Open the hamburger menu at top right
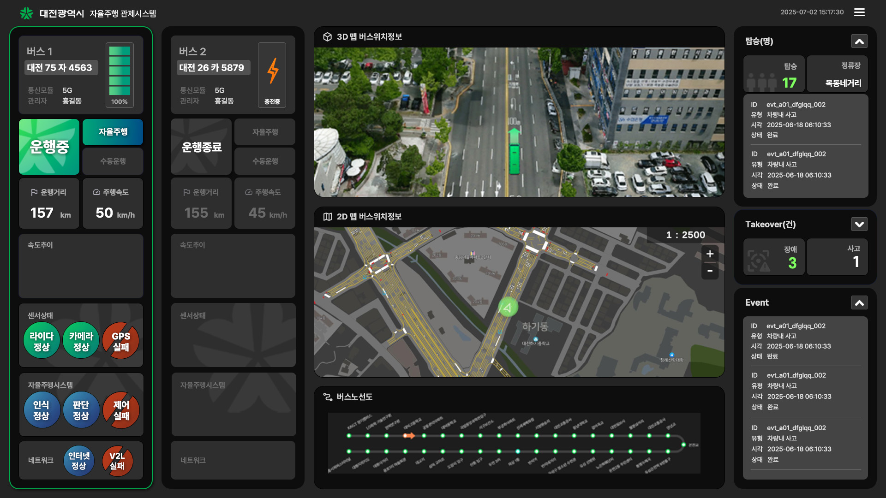 point(859,12)
